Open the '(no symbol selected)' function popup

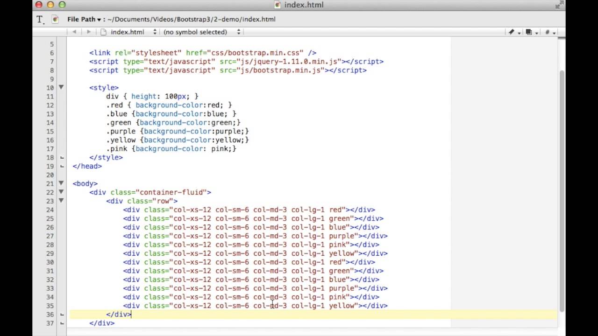click(x=202, y=32)
